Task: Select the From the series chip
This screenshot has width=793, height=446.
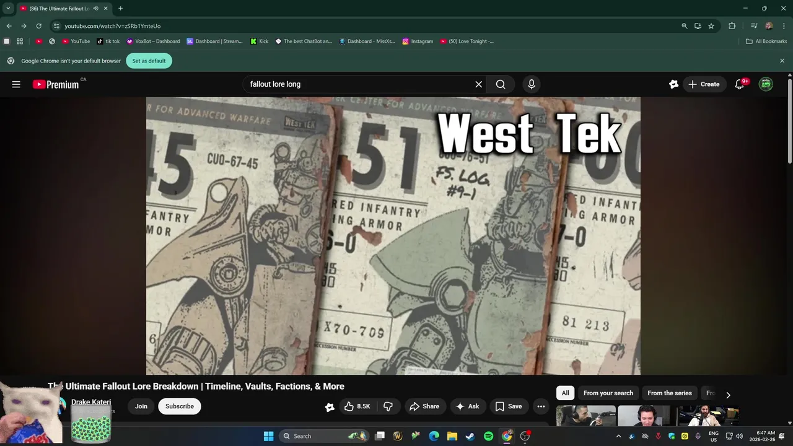Action: click(669, 393)
